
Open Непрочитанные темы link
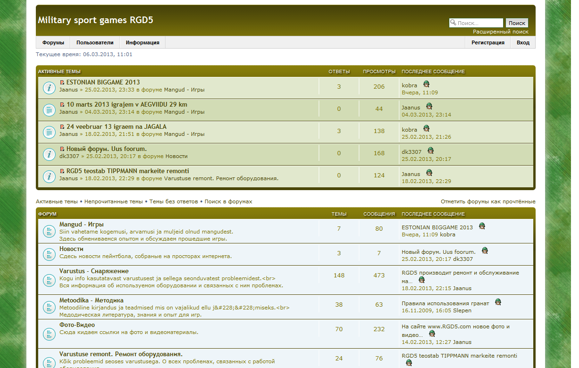click(113, 201)
